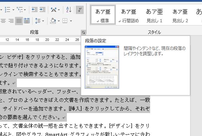Viewport: 202px width, 136px height.
Task: Open the Asian layout dropdown arrow
Action: 59,10
